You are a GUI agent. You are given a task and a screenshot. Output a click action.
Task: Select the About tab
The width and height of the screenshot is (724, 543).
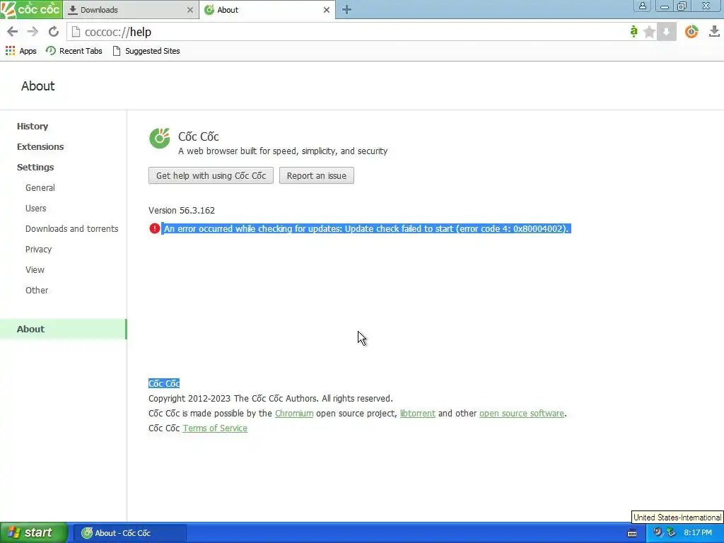[x=267, y=10]
